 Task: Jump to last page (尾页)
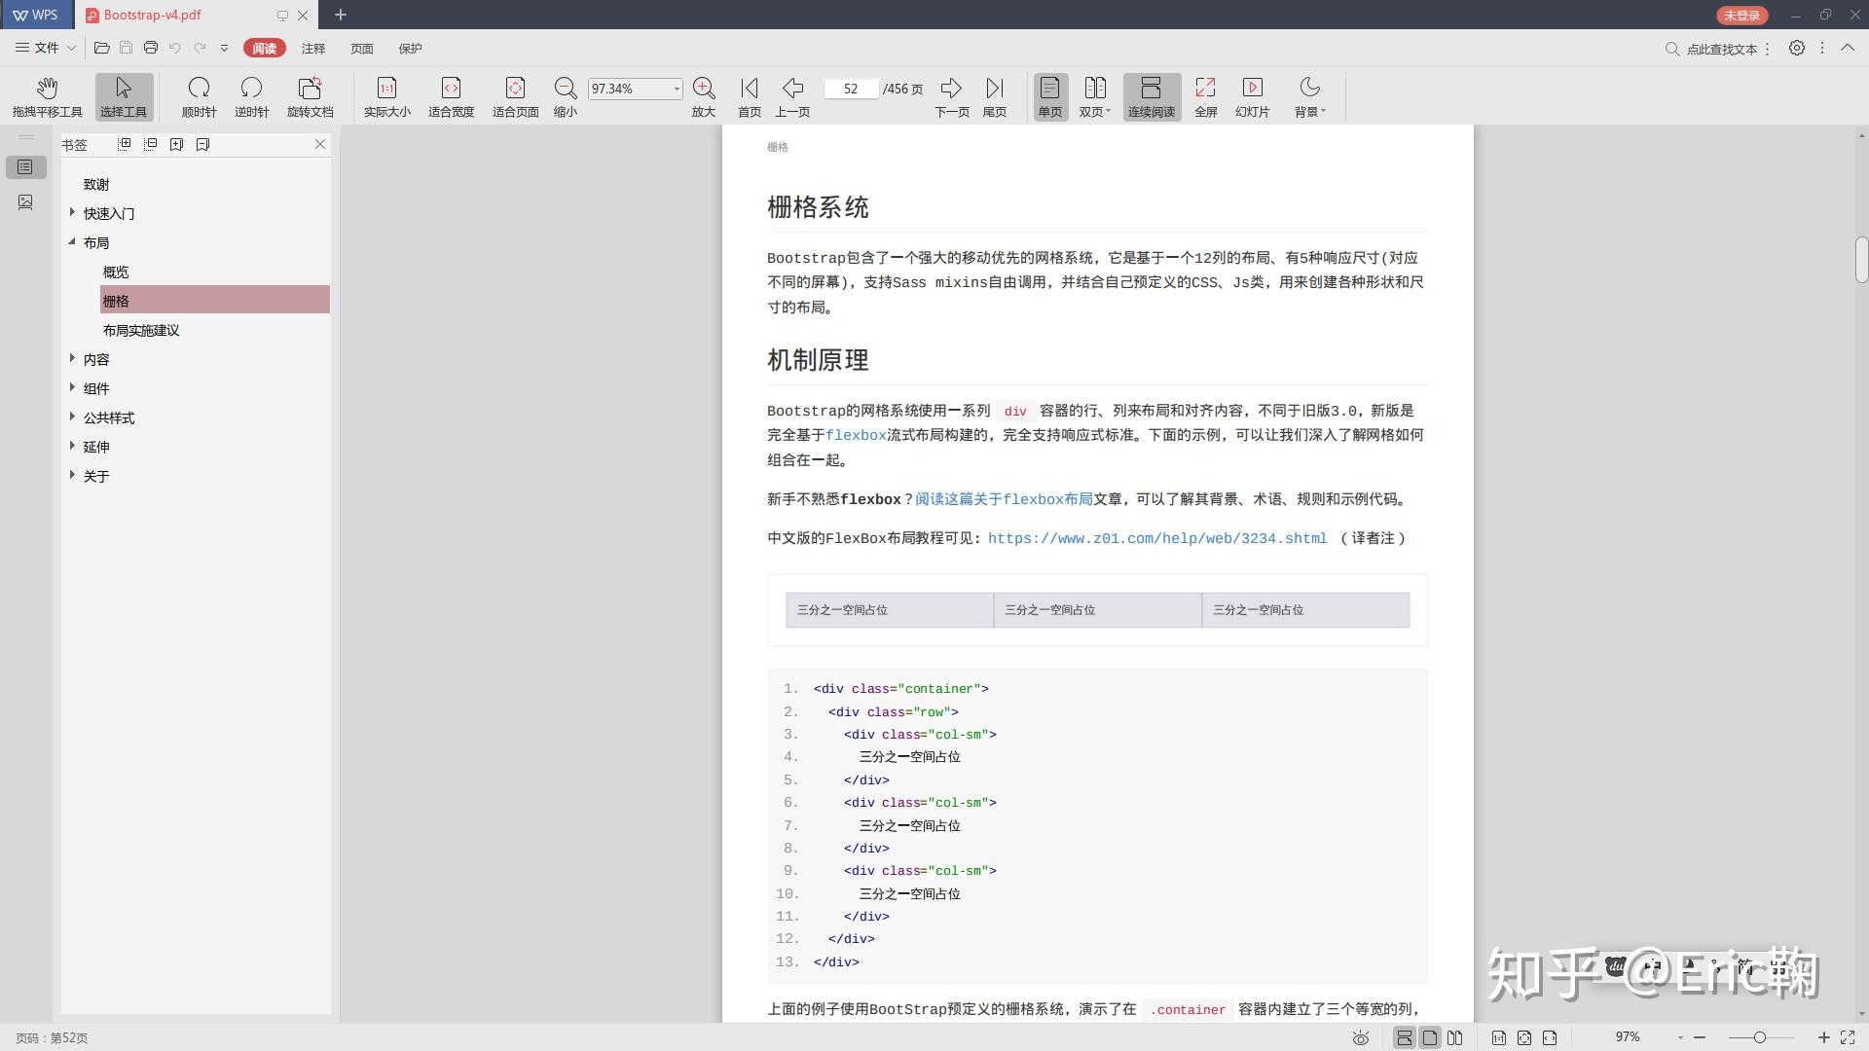click(994, 97)
